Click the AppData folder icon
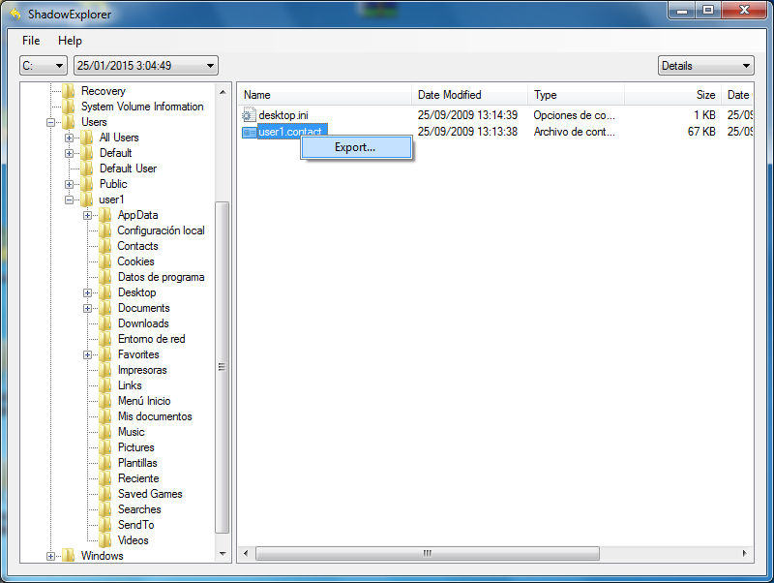 pyautogui.click(x=104, y=215)
